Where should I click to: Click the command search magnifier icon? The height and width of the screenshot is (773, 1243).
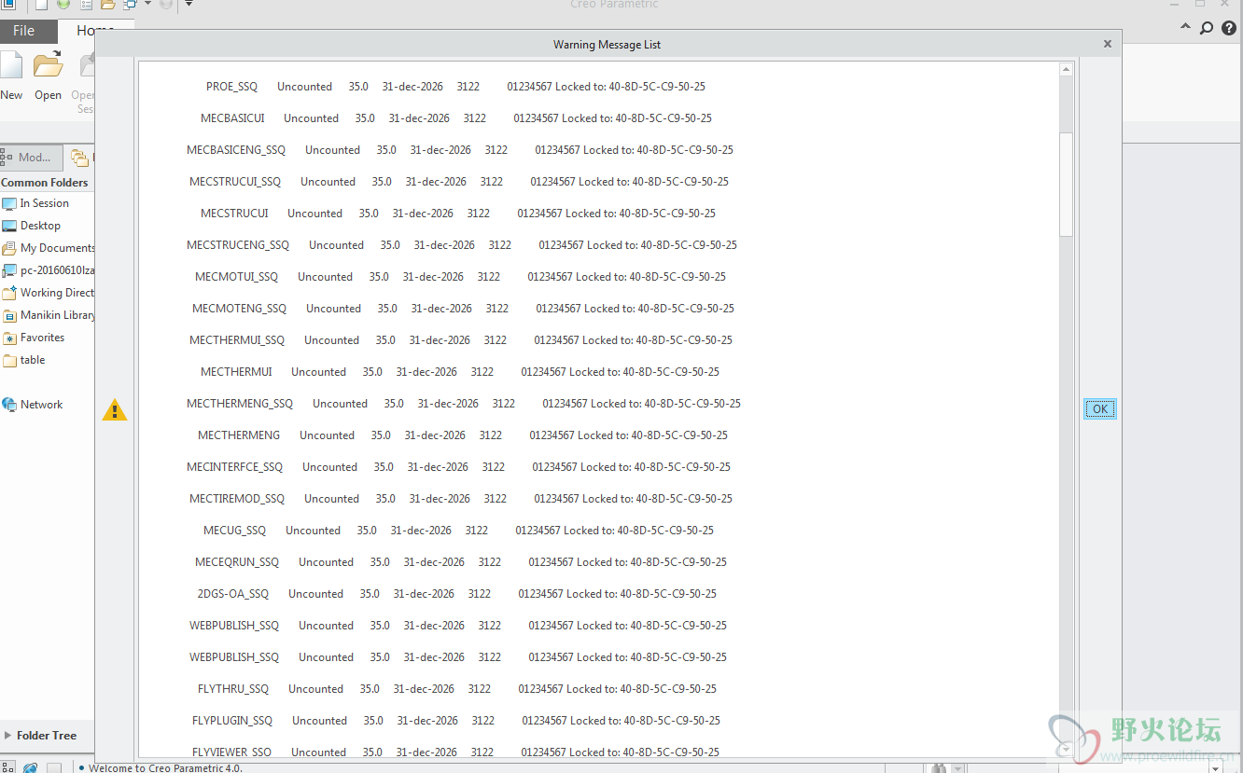pos(1207,28)
